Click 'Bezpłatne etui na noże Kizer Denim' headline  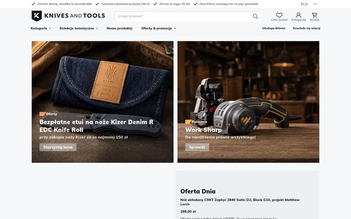pos(96,126)
